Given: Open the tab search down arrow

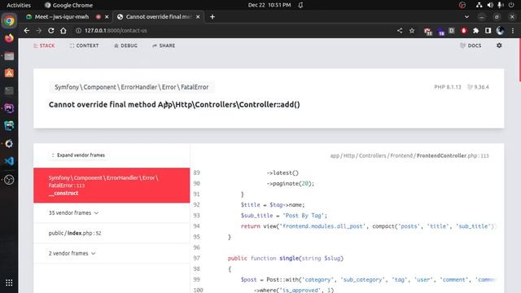Looking at the screenshot, I should (466, 16).
